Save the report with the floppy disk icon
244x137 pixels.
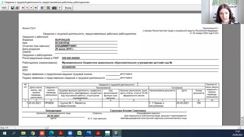click(x=12, y=8)
